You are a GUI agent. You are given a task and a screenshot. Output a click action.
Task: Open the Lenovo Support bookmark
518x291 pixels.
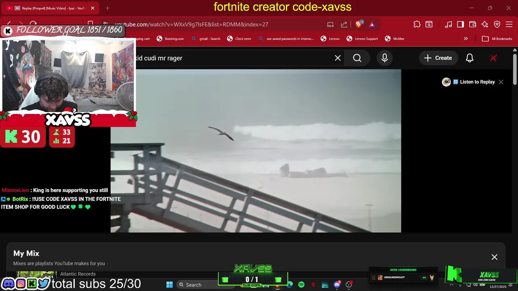(362, 39)
